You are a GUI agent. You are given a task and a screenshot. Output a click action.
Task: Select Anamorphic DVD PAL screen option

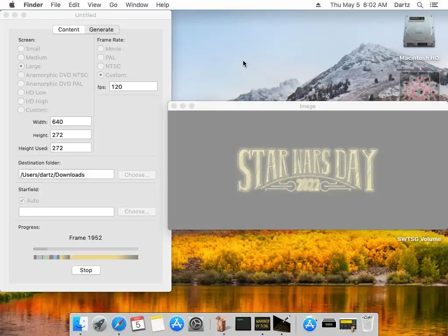click(x=21, y=84)
